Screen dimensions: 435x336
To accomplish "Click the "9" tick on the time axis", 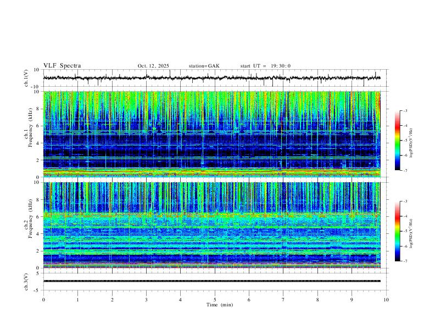I will pyautogui.click(x=352, y=300).
